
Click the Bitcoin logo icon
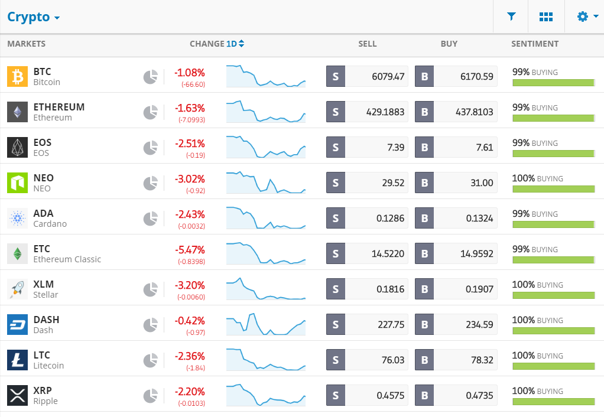tap(17, 76)
